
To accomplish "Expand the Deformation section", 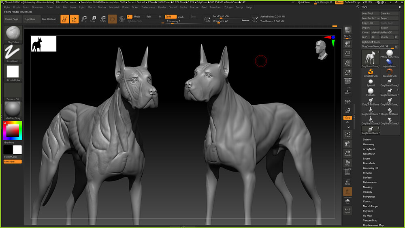I will pos(370,183).
